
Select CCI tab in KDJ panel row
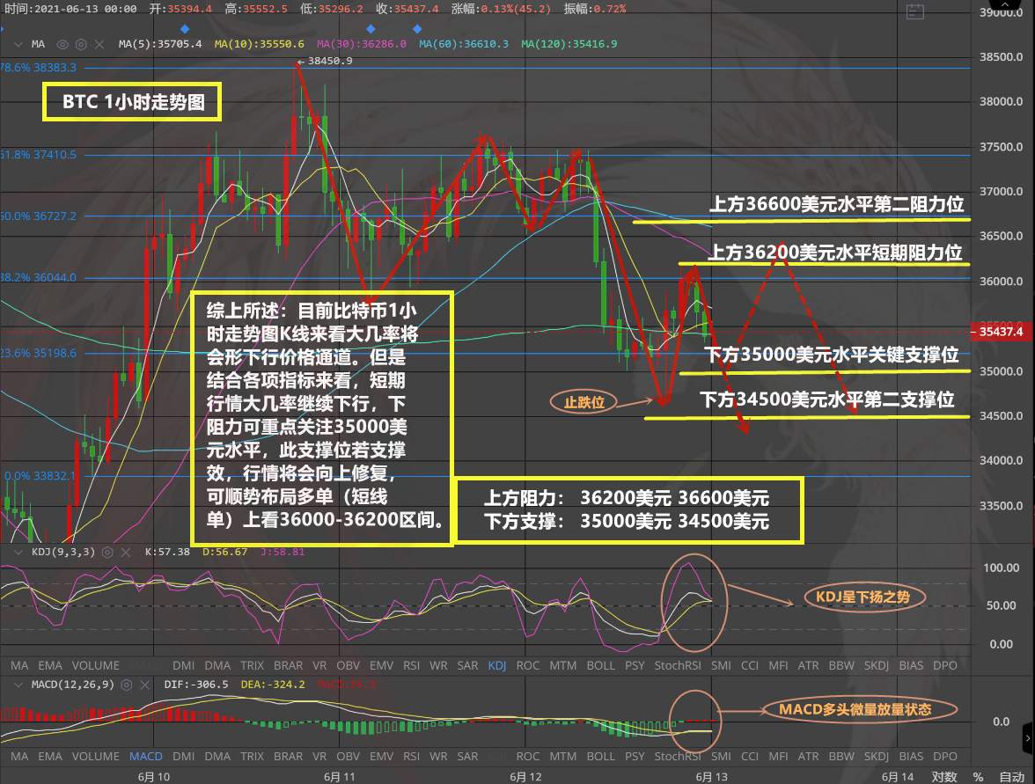(750, 665)
